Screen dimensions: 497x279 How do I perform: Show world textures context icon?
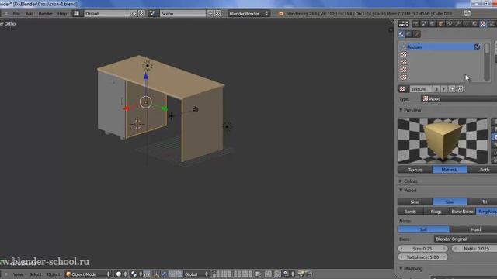[x=409, y=34]
